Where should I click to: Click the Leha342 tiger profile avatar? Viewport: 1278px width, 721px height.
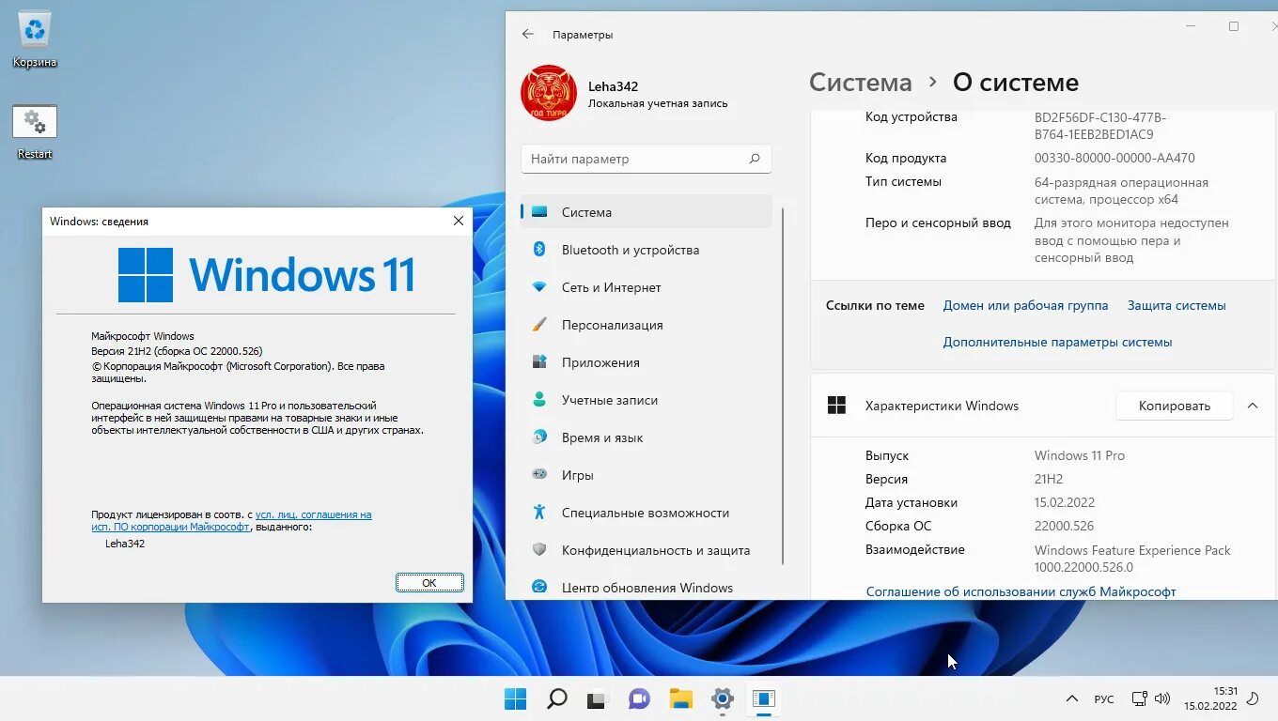click(x=549, y=93)
